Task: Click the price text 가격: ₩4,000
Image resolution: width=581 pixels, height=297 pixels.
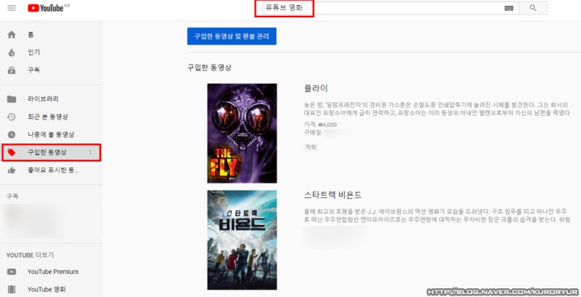Action: [320, 125]
